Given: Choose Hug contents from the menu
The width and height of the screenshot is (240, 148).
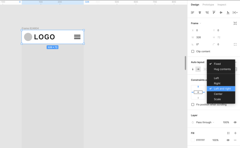Looking at the screenshot, I should [x=222, y=69].
